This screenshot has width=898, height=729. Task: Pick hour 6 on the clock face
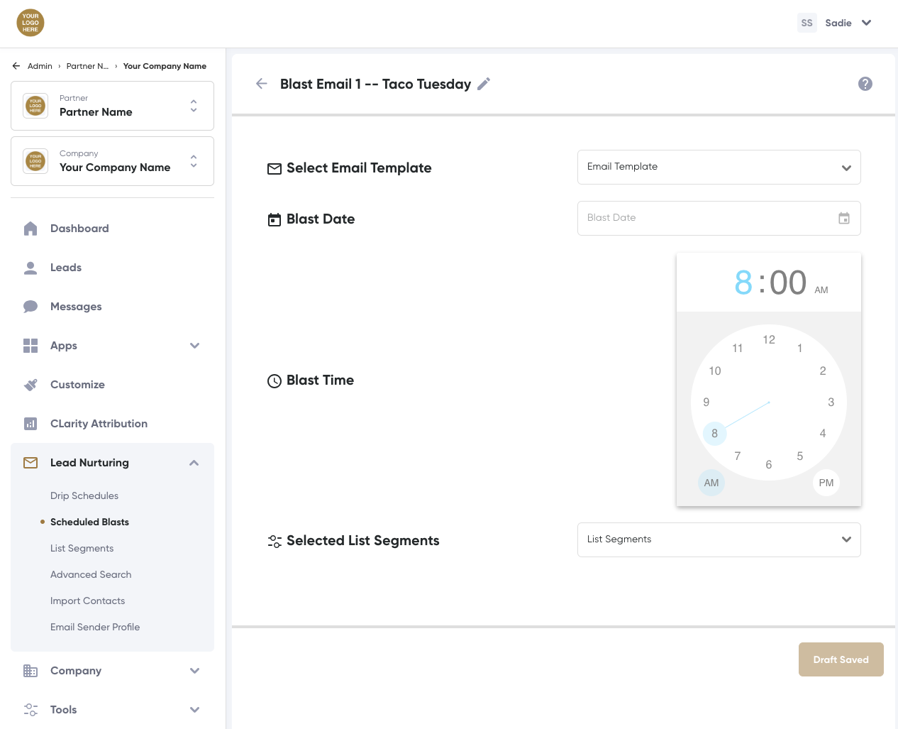[769, 465]
